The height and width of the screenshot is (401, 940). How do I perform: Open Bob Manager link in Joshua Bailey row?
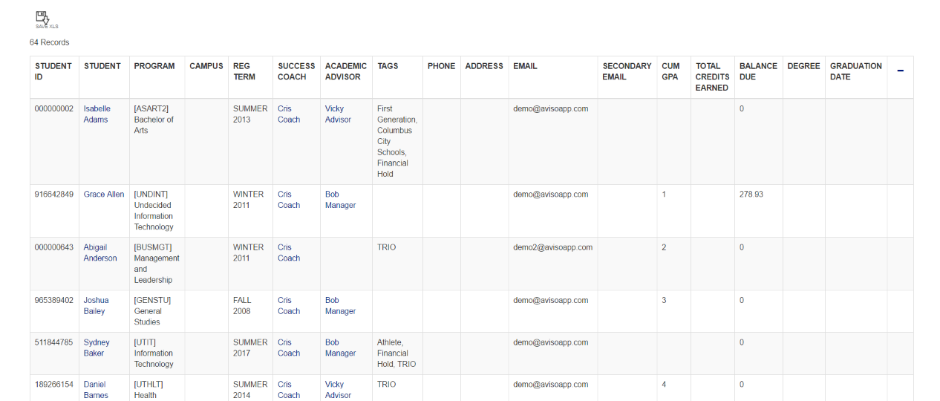click(x=341, y=306)
